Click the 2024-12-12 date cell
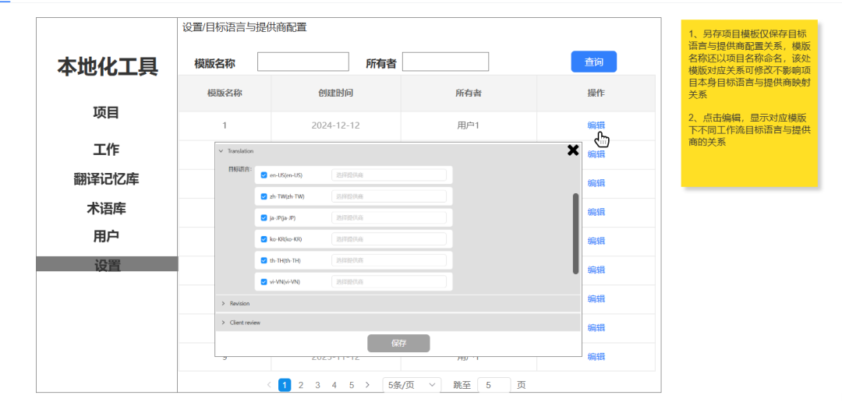The image size is (842, 420). tap(335, 125)
